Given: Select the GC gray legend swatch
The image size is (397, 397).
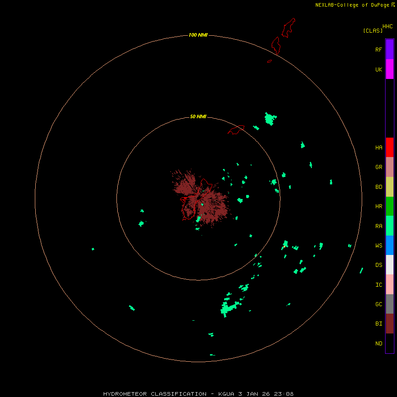Looking at the screenshot, I should (390, 304).
